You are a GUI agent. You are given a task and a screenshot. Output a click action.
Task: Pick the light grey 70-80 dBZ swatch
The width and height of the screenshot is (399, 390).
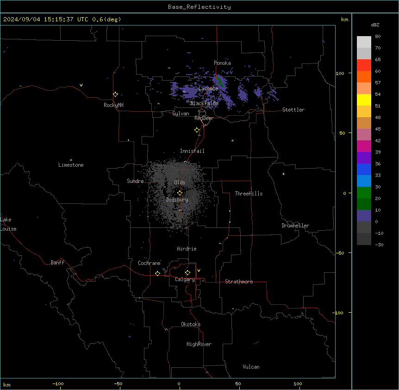pos(364,42)
